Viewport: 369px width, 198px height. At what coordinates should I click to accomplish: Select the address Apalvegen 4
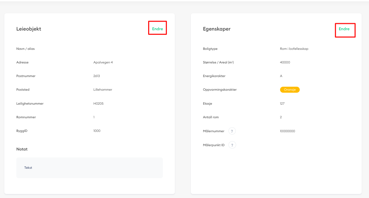104,62
